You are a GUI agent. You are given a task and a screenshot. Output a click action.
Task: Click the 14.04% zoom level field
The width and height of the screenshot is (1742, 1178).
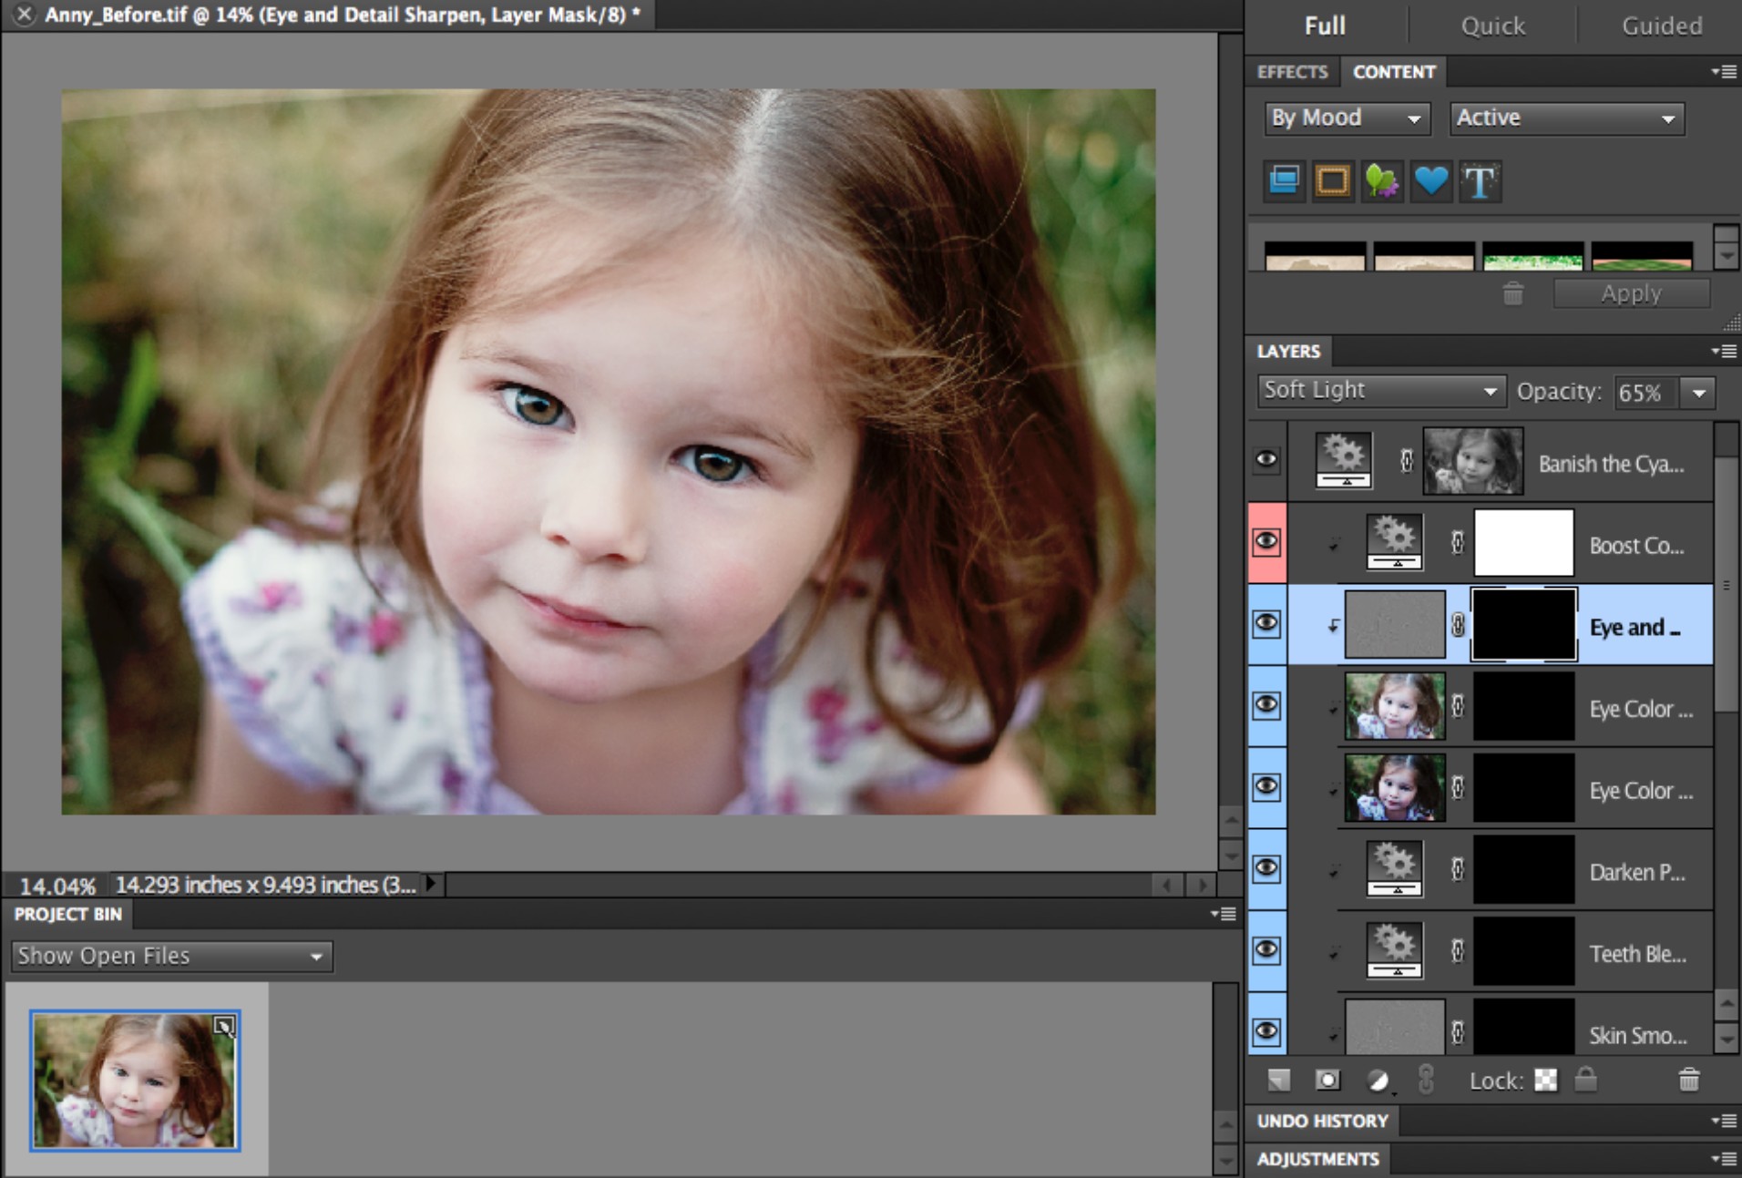point(56,886)
